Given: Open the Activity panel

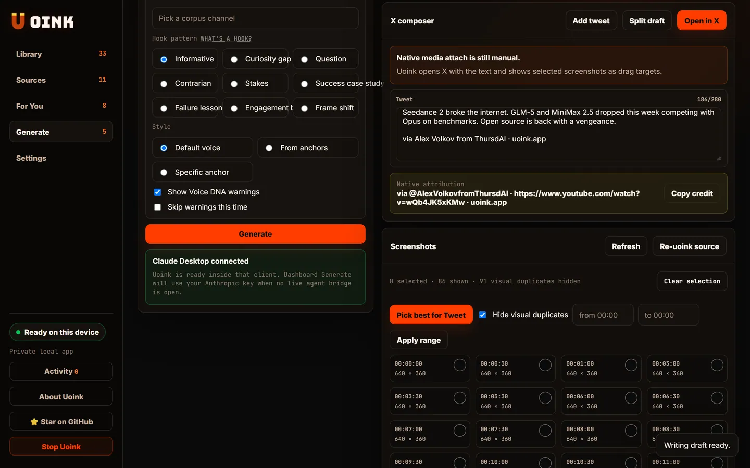Looking at the screenshot, I should pyautogui.click(x=61, y=371).
